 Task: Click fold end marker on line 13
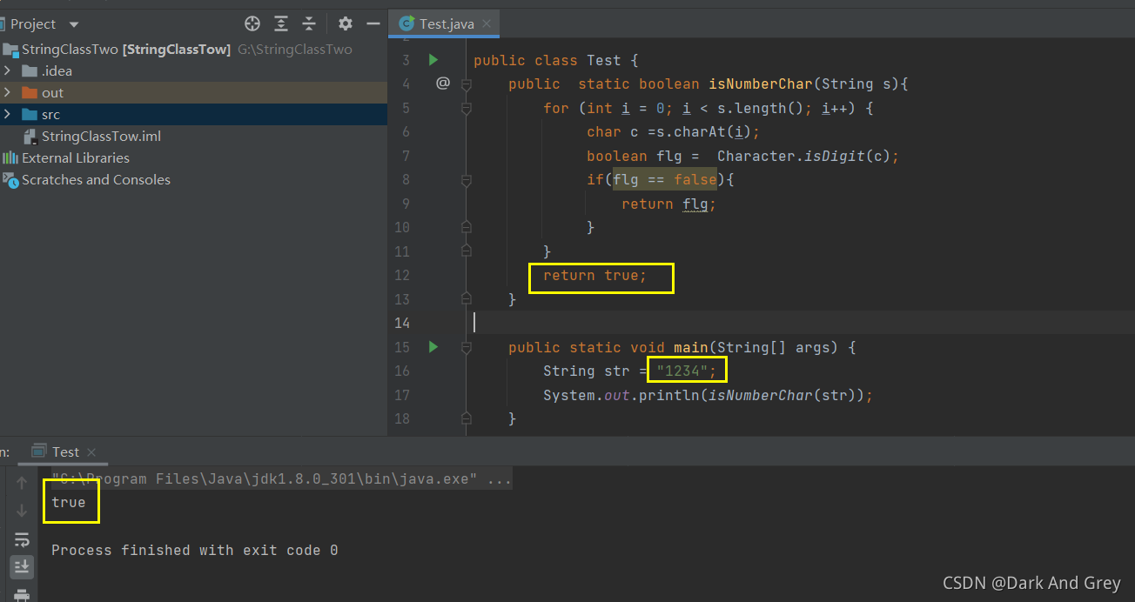(x=466, y=299)
